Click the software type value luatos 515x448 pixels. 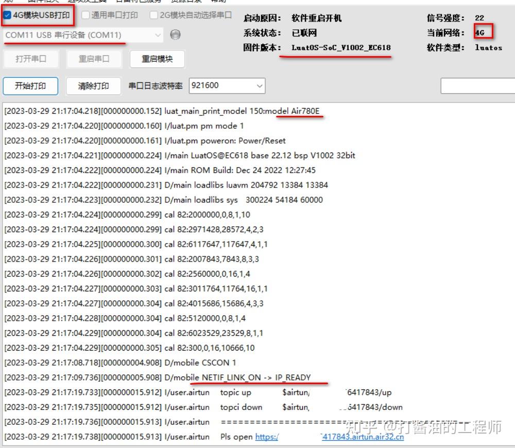(x=488, y=47)
